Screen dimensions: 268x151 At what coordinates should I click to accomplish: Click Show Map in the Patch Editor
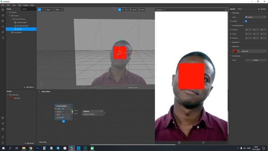click(43, 142)
